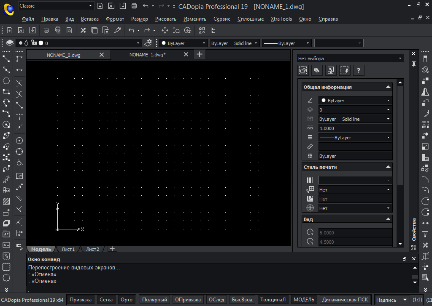Click the Zoom realtime icon
This screenshot has height=306, width=432.
(x=176, y=30)
